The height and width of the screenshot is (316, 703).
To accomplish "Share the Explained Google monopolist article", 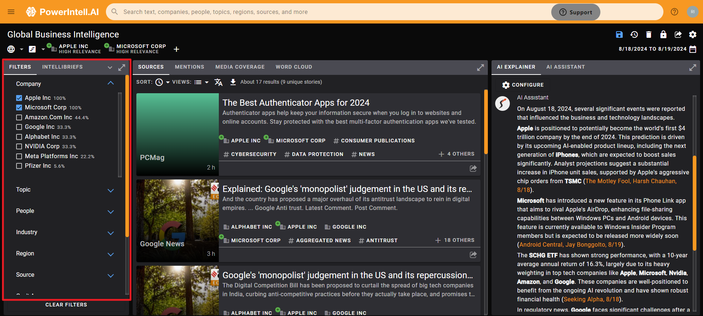I will tap(473, 255).
